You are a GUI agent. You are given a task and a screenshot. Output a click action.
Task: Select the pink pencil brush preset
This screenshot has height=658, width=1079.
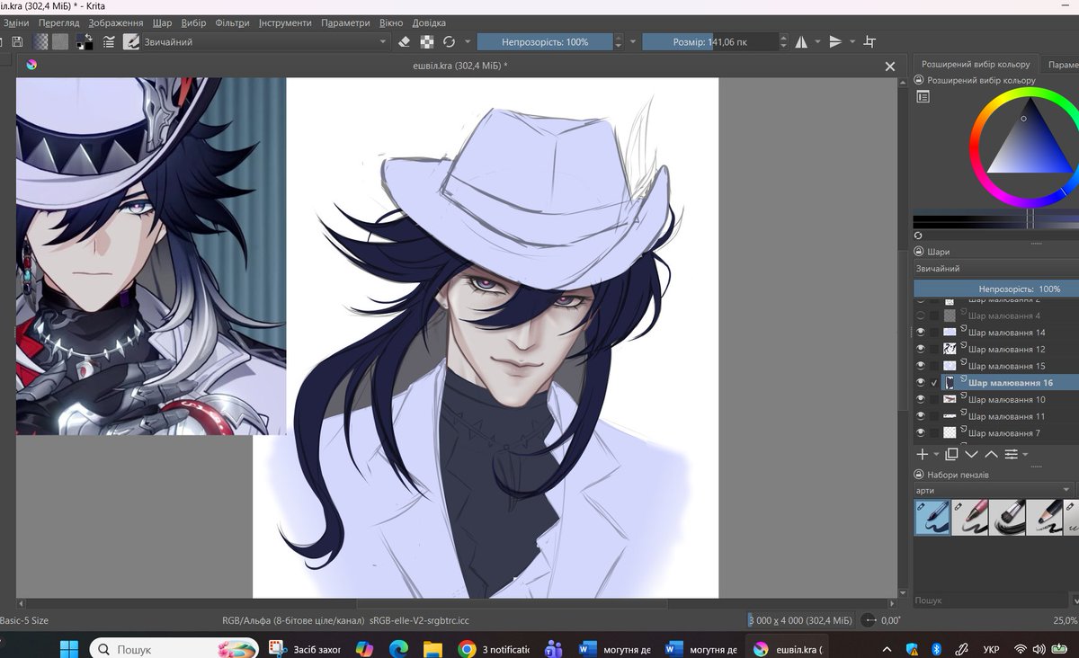coord(970,518)
